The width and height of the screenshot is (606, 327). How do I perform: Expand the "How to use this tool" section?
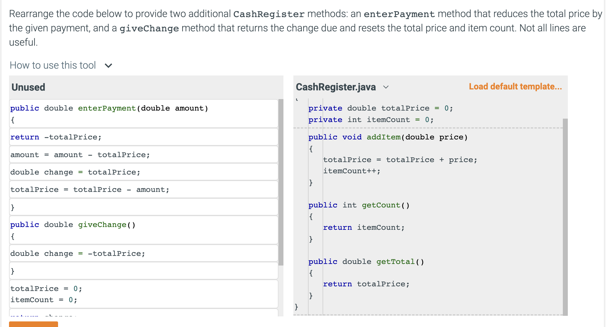[53, 65]
